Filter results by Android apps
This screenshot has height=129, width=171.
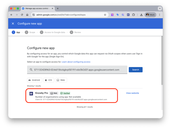pyautogui.click(x=34, y=80)
